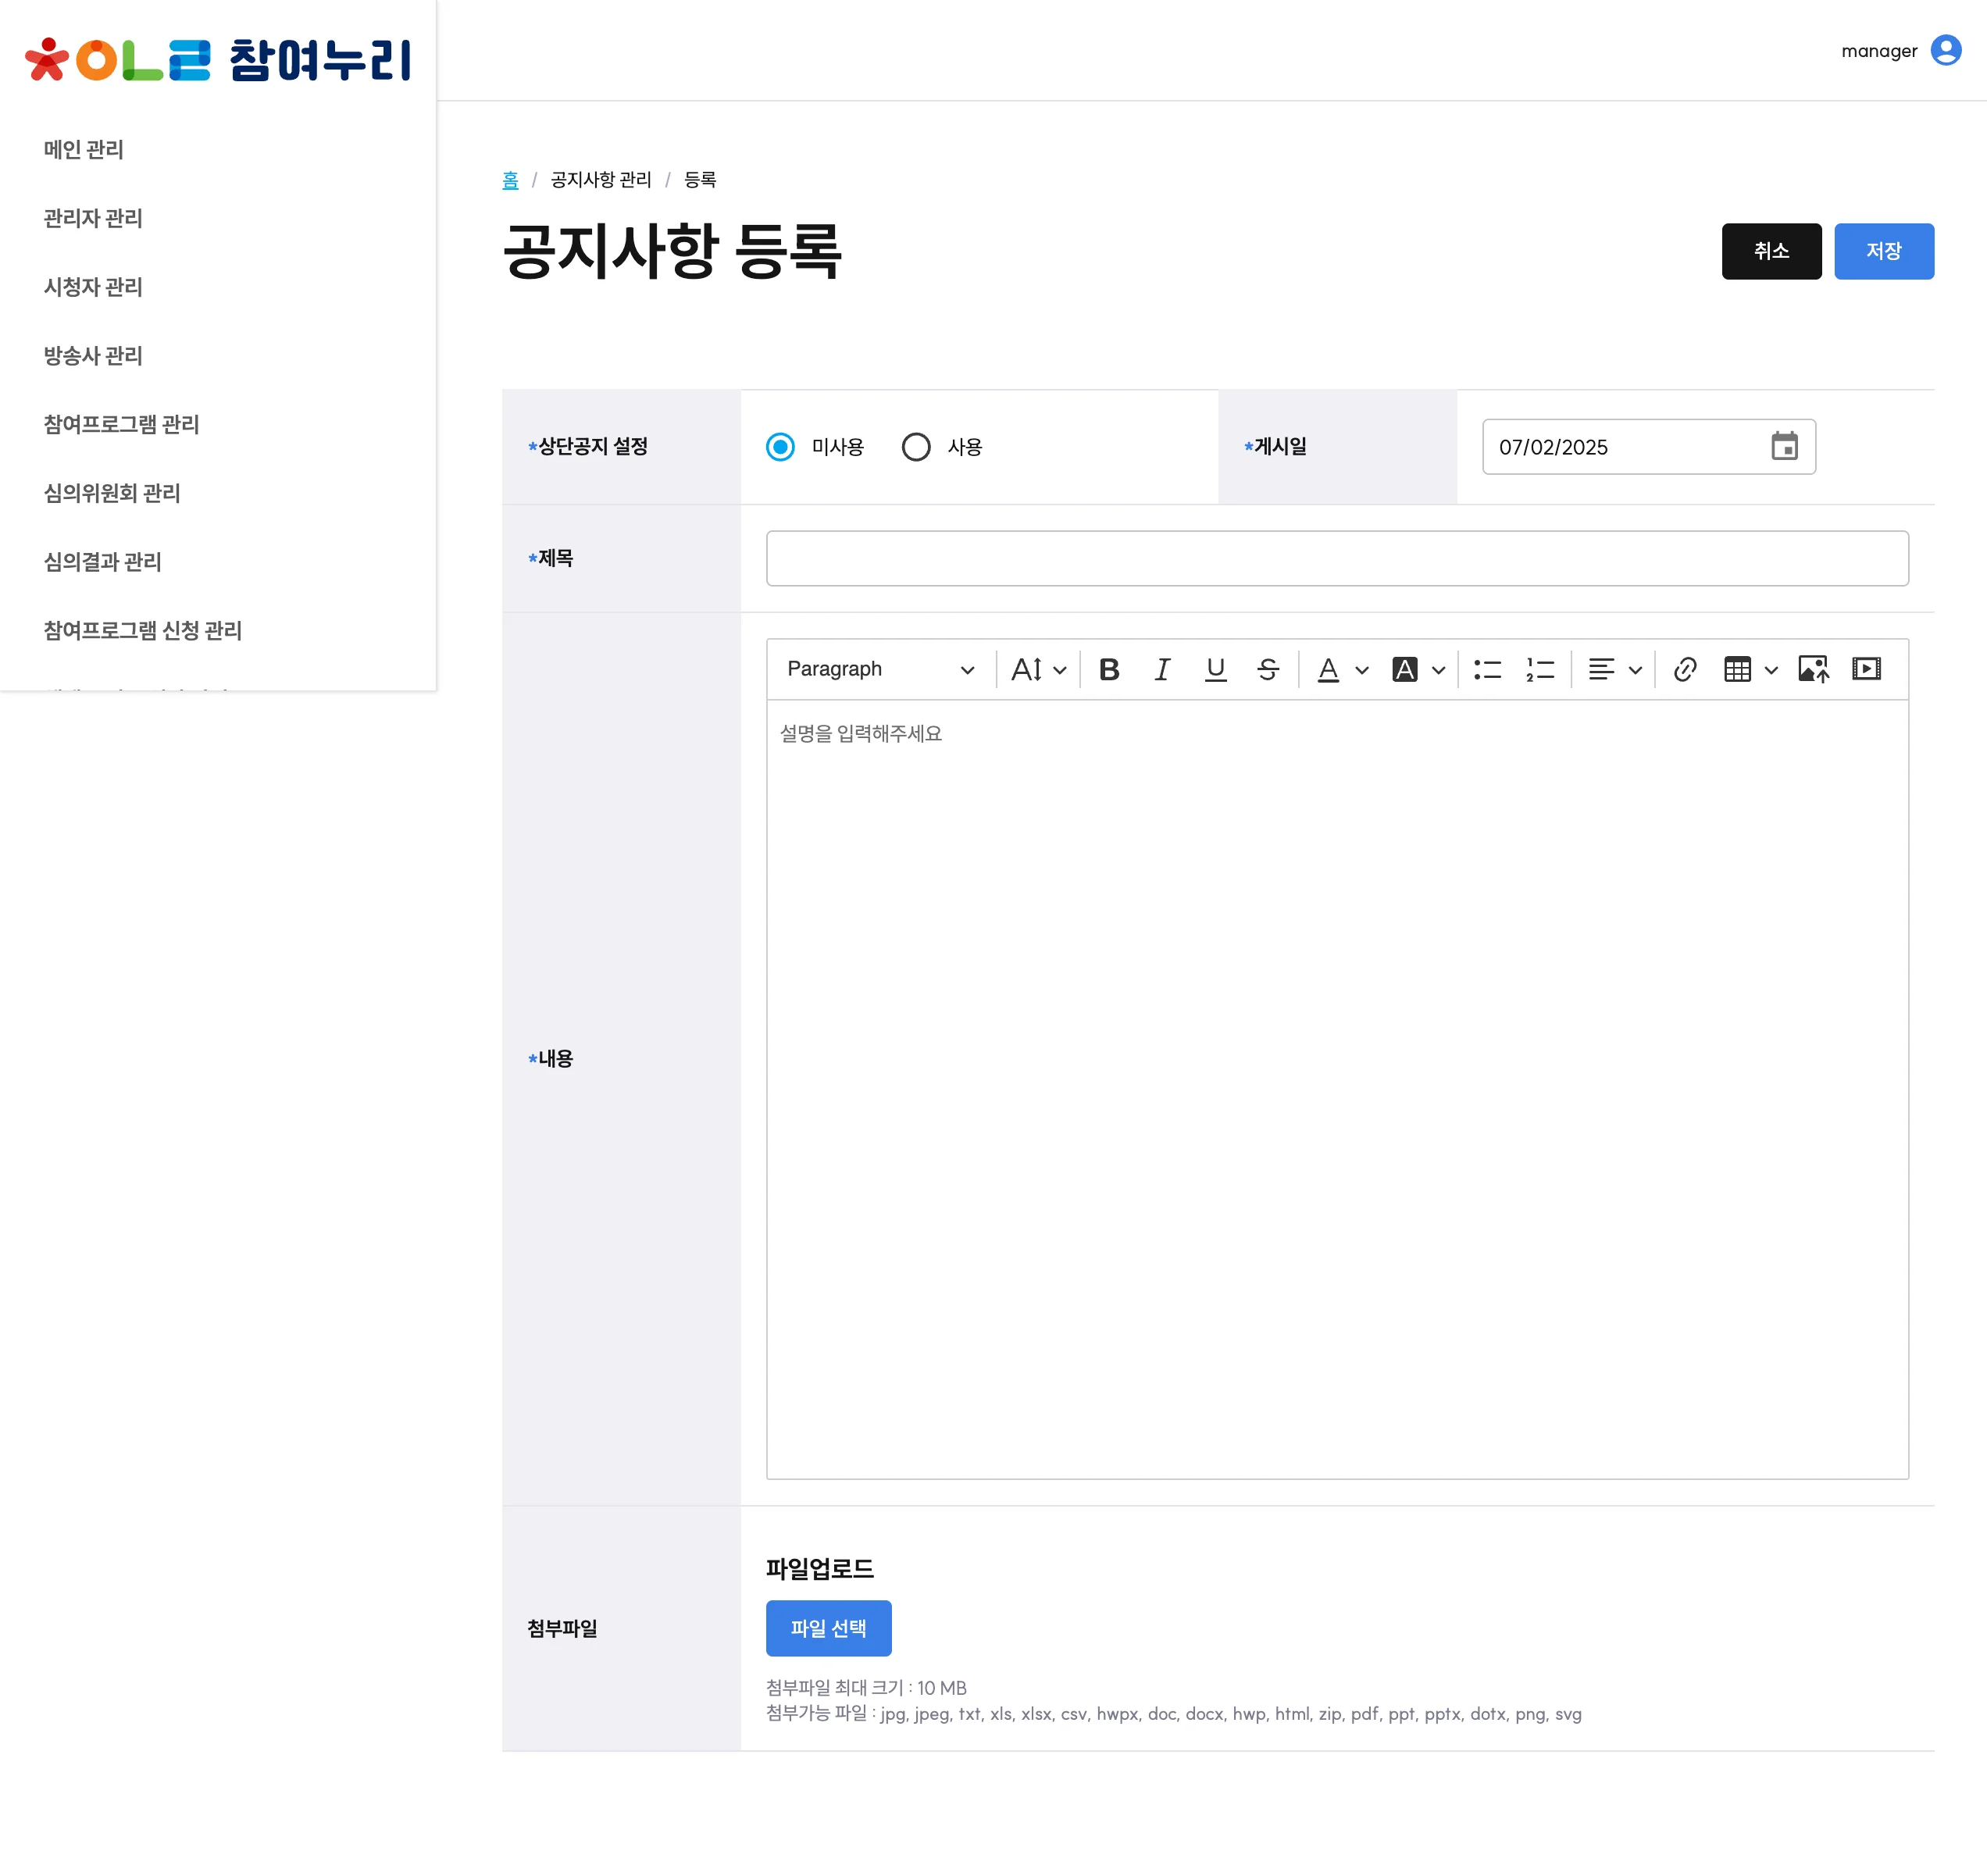Apply bold formatting in the editor
The height and width of the screenshot is (1876, 1987).
(1109, 668)
